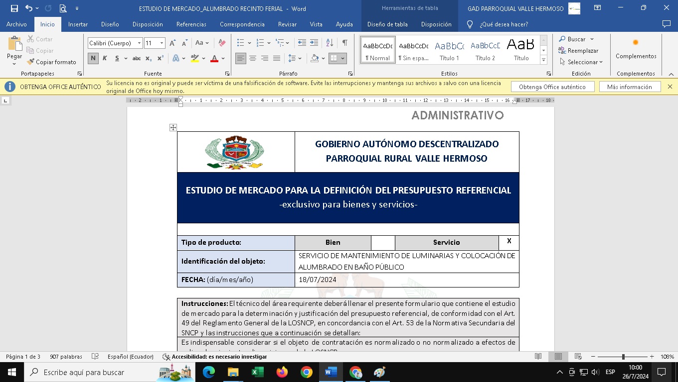The width and height of the screenshot is (678, 382).
Task: Click the bullet list icon
Action: click(x=241, y=43)
